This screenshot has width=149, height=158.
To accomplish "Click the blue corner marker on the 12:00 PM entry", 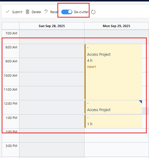I will tap(141, 102).
